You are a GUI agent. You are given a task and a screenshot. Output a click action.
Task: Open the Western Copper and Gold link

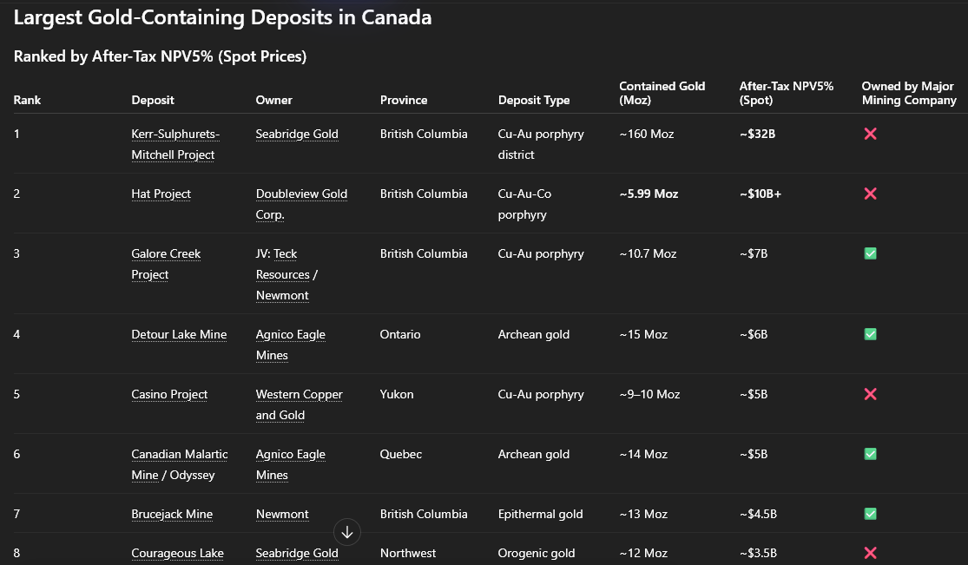click(299, 395)
